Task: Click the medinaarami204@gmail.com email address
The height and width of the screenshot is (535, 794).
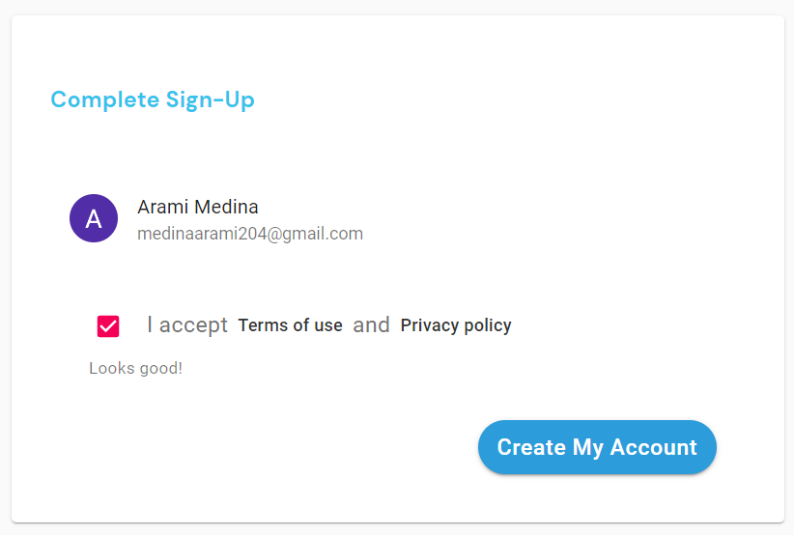Action: [250, 234]
